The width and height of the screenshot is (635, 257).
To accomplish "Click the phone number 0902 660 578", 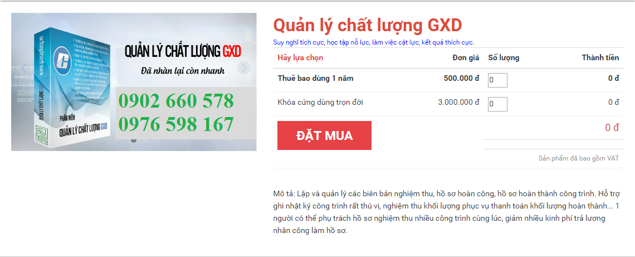I will click(176, 101).
